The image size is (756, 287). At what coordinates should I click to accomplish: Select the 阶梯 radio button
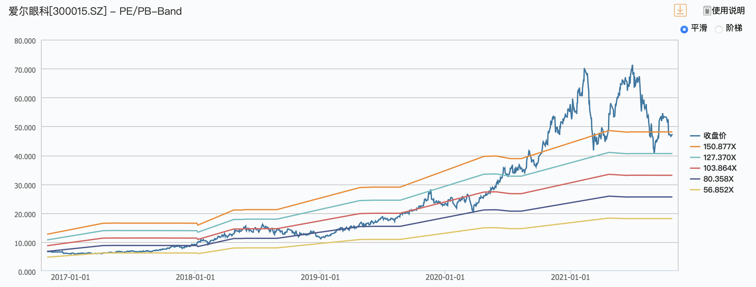[719, 29]
